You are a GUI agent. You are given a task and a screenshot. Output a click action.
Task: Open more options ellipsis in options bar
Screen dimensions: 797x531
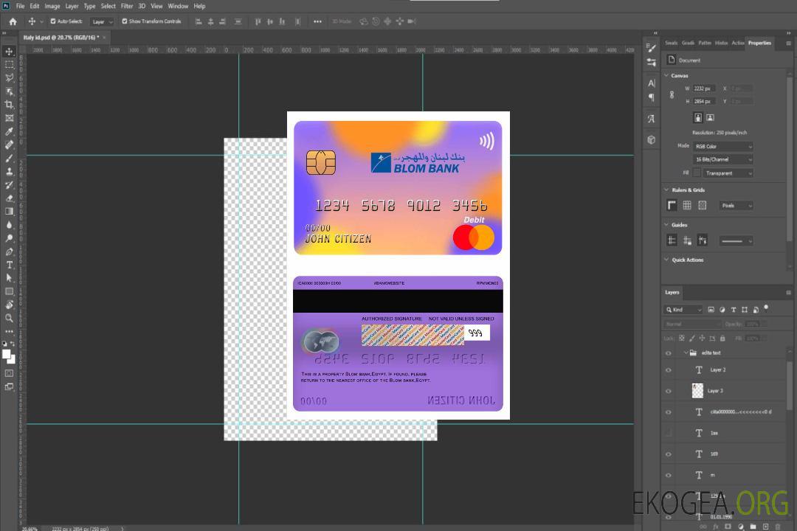click(x=317, y=21)
